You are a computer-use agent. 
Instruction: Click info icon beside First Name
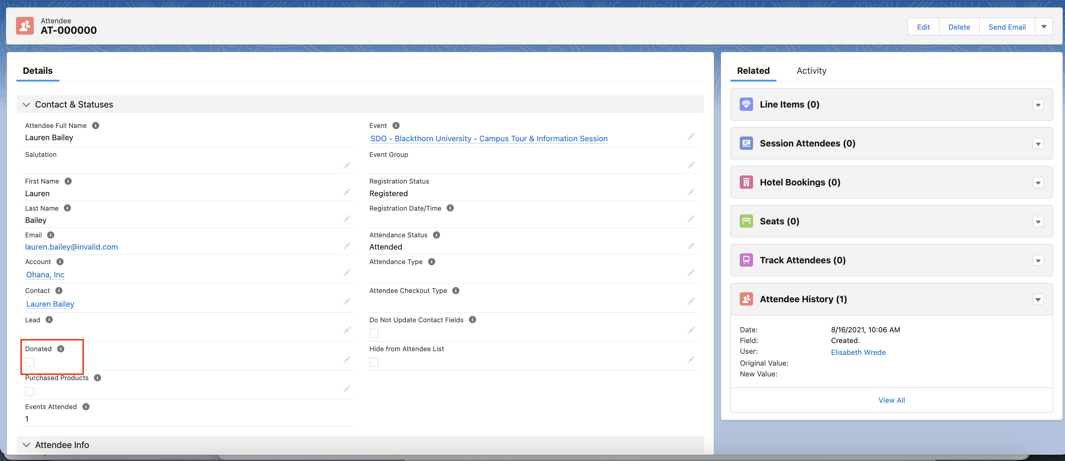tap(68, 181)
